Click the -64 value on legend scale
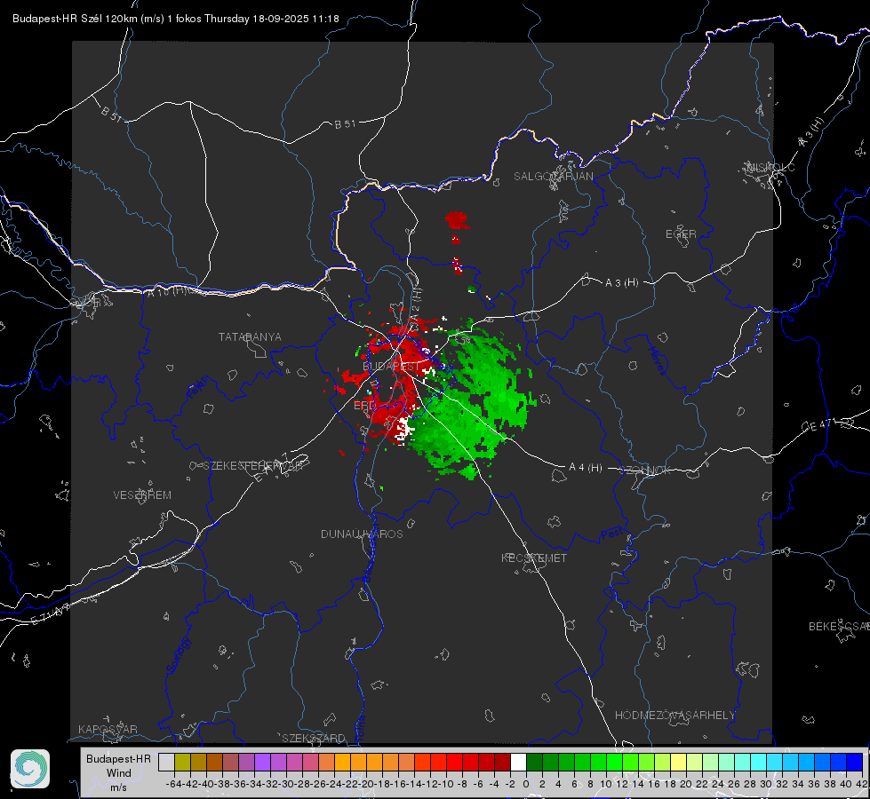The image size is (870, 799). pos(173,784)
